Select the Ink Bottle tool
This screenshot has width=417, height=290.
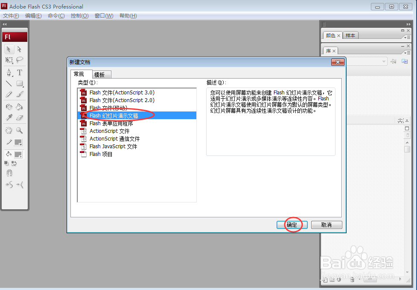[x=9, y=107]
